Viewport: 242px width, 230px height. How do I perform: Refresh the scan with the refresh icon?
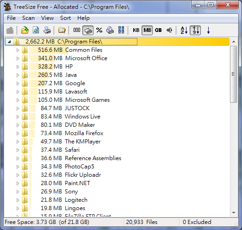coord(36,30)
